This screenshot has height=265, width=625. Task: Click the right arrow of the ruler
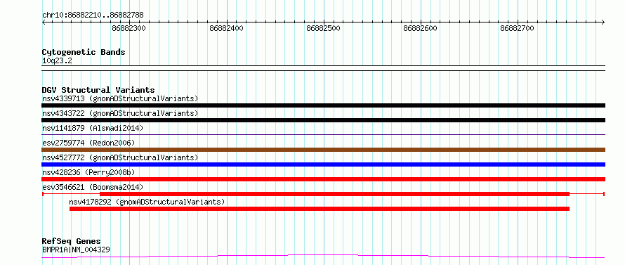pos(603,22)
